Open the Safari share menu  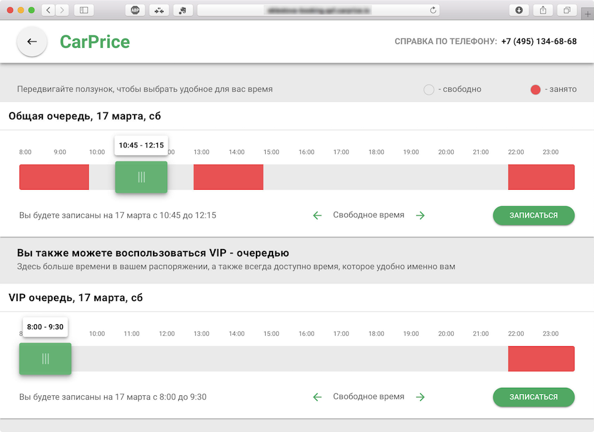(x=543, y=10)
